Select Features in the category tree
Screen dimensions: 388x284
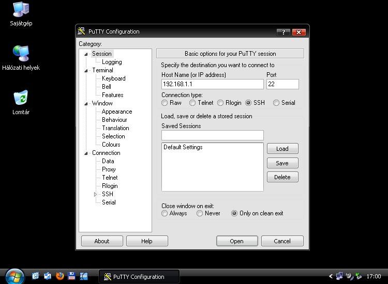pyautogui.click(x=113, y=95)
